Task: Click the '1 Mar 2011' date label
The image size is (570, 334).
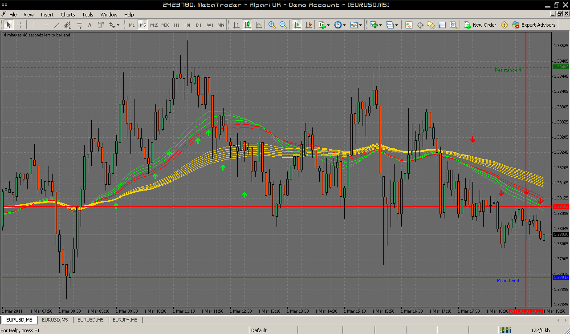Action: coord(12,311)
